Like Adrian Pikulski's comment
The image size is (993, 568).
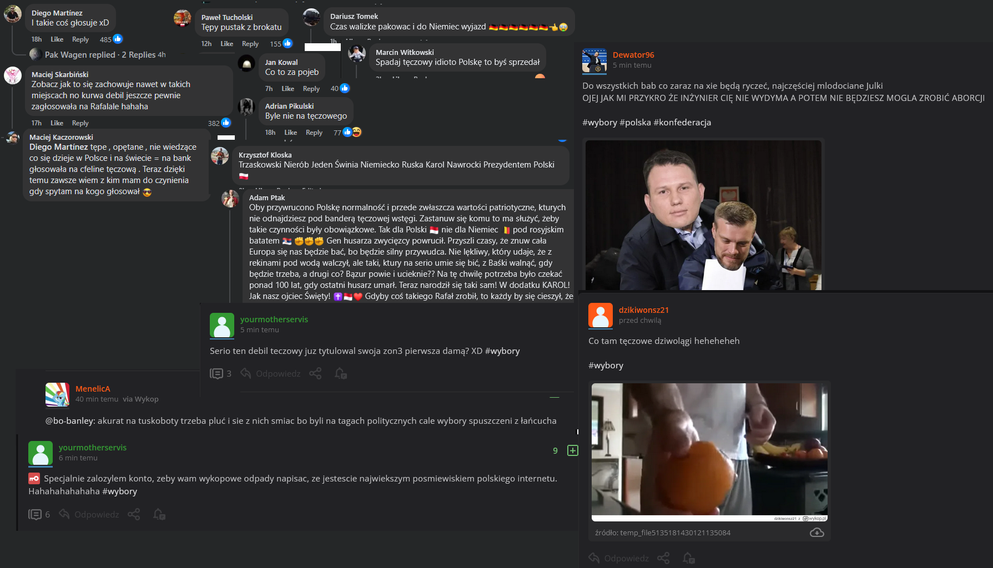point(290,133)
